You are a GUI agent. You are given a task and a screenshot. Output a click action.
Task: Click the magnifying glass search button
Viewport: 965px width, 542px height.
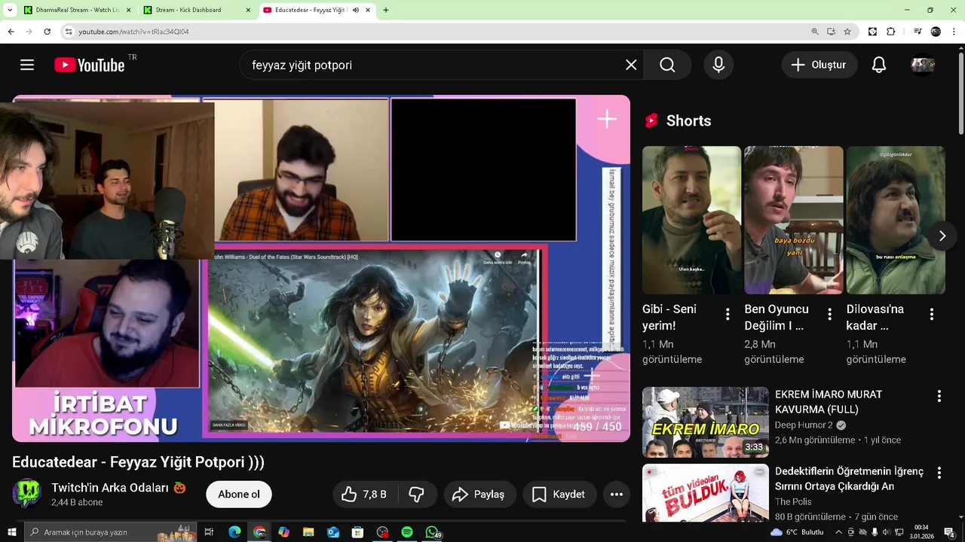click(x=667, y=65)
